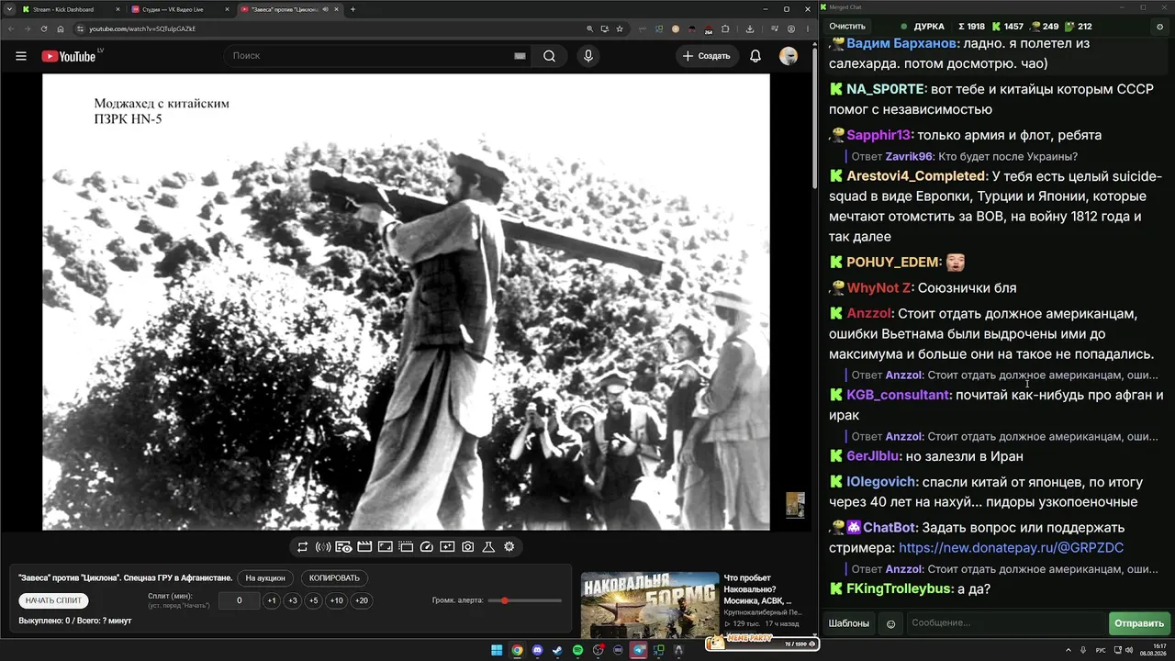
Task: Switch keyboard language РУС in tray
Action: pyautogui.click(x=1101, y=650)
